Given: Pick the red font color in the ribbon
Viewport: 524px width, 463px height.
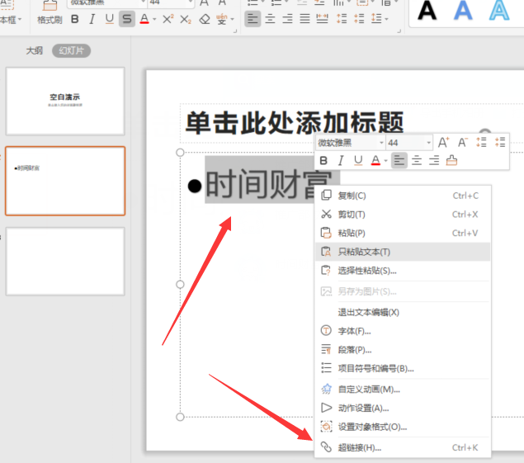Looking at the screenshot, I should click(144, 19).
